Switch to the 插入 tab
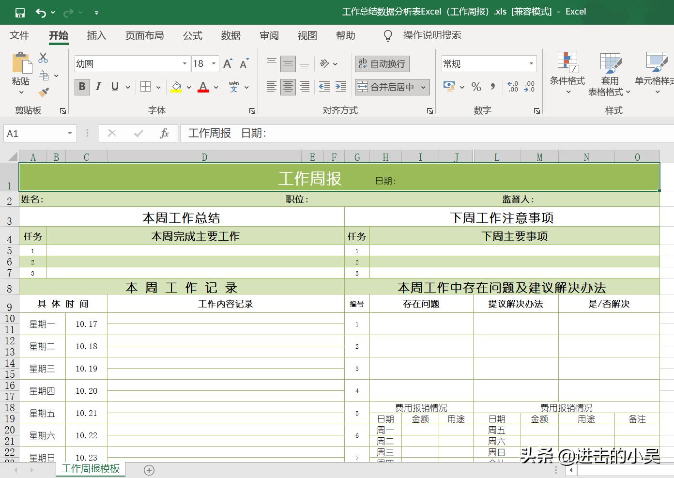This screenshot has height=478, width=674. tap(96, 35)
